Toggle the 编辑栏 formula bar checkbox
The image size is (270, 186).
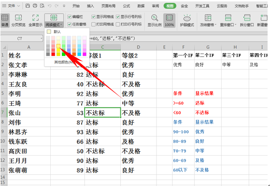(70, 17)
